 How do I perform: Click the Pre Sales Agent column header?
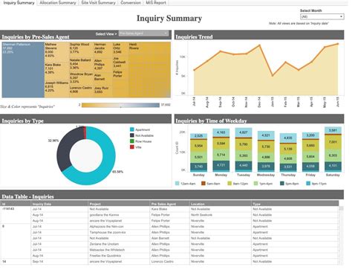point(169,204)
